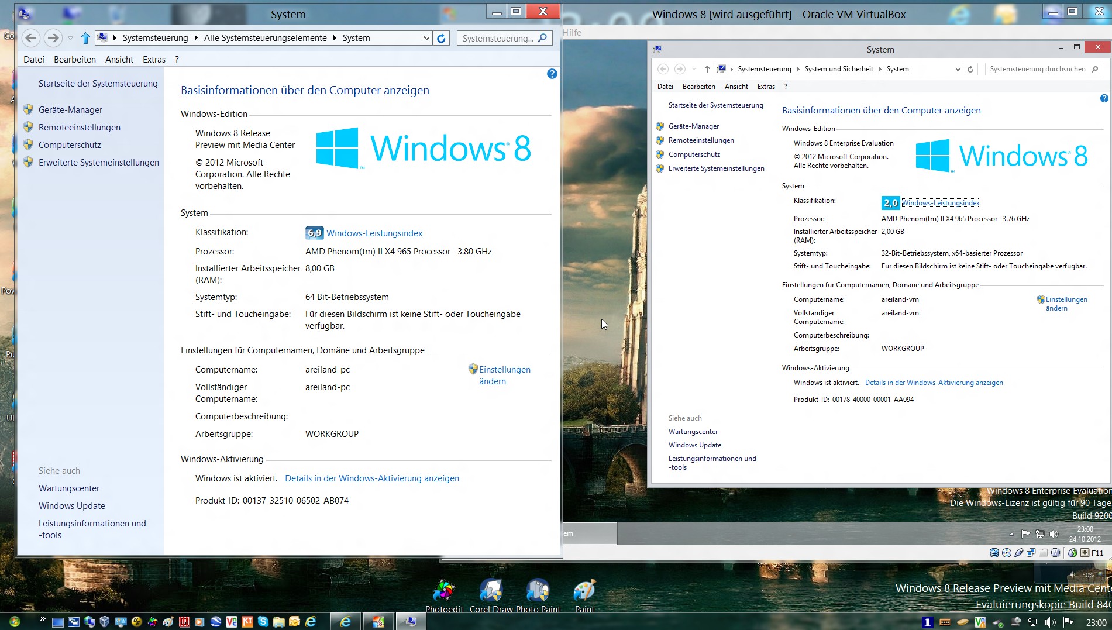This screenshot has width=1112, height=630.
Task: Click Einstellungen ändern next to areiland-pc
Action: click(504, 376)
